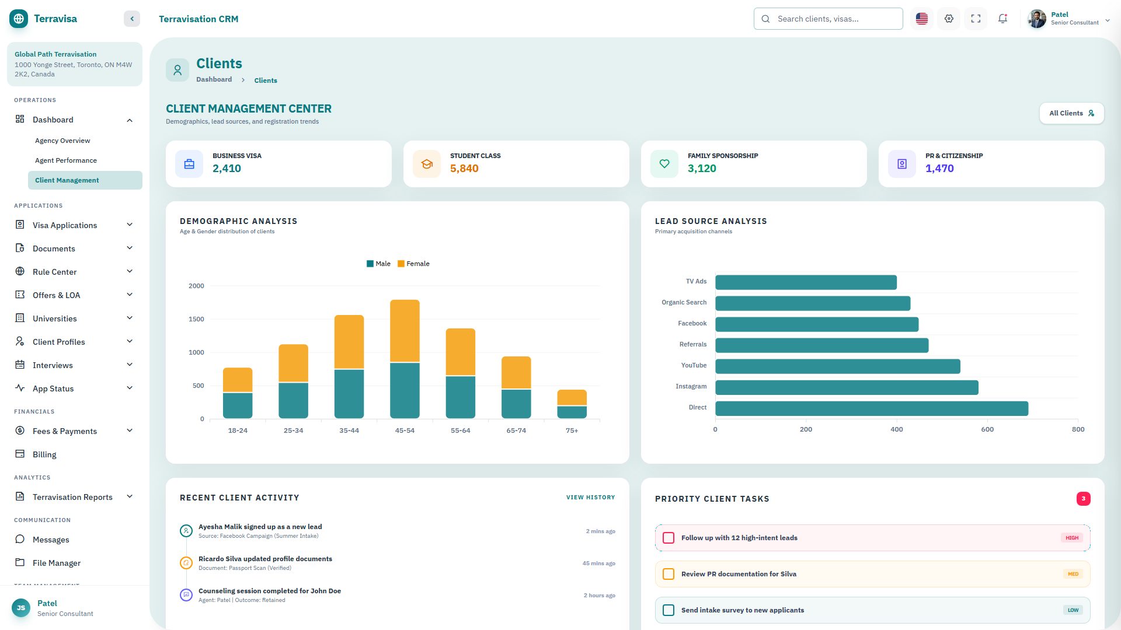Check the 'Follow up with 12 high-intent leads' task
This screenshot has height=630, width=1121.
coord(669,538)
